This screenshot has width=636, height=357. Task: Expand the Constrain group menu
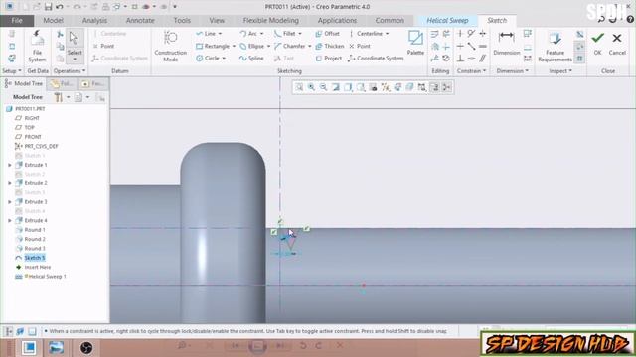(471, 70)
